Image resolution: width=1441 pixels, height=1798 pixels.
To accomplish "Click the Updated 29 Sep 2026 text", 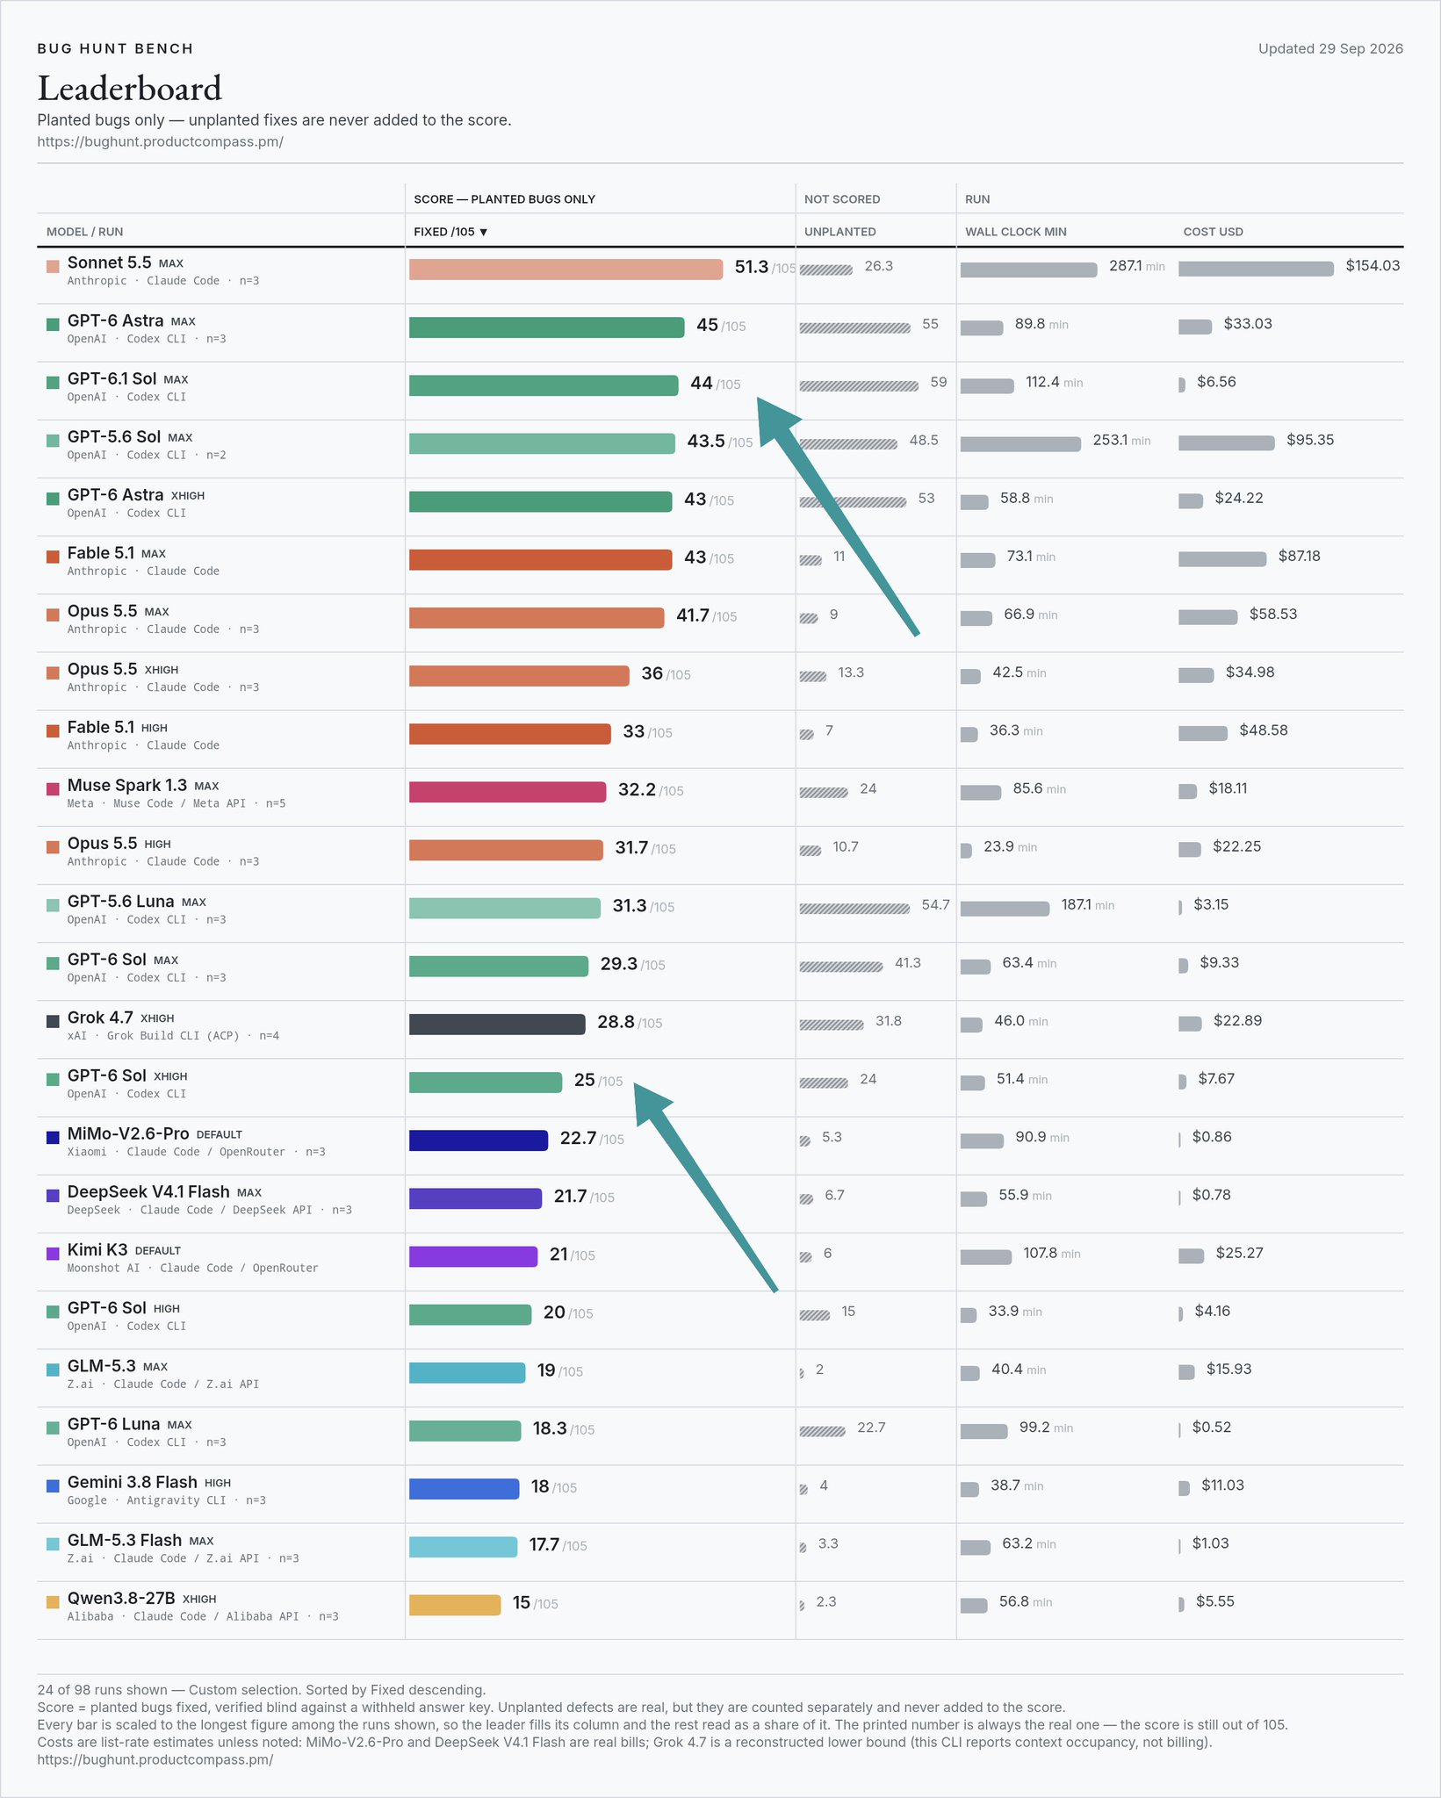I will pos(1330,48).
